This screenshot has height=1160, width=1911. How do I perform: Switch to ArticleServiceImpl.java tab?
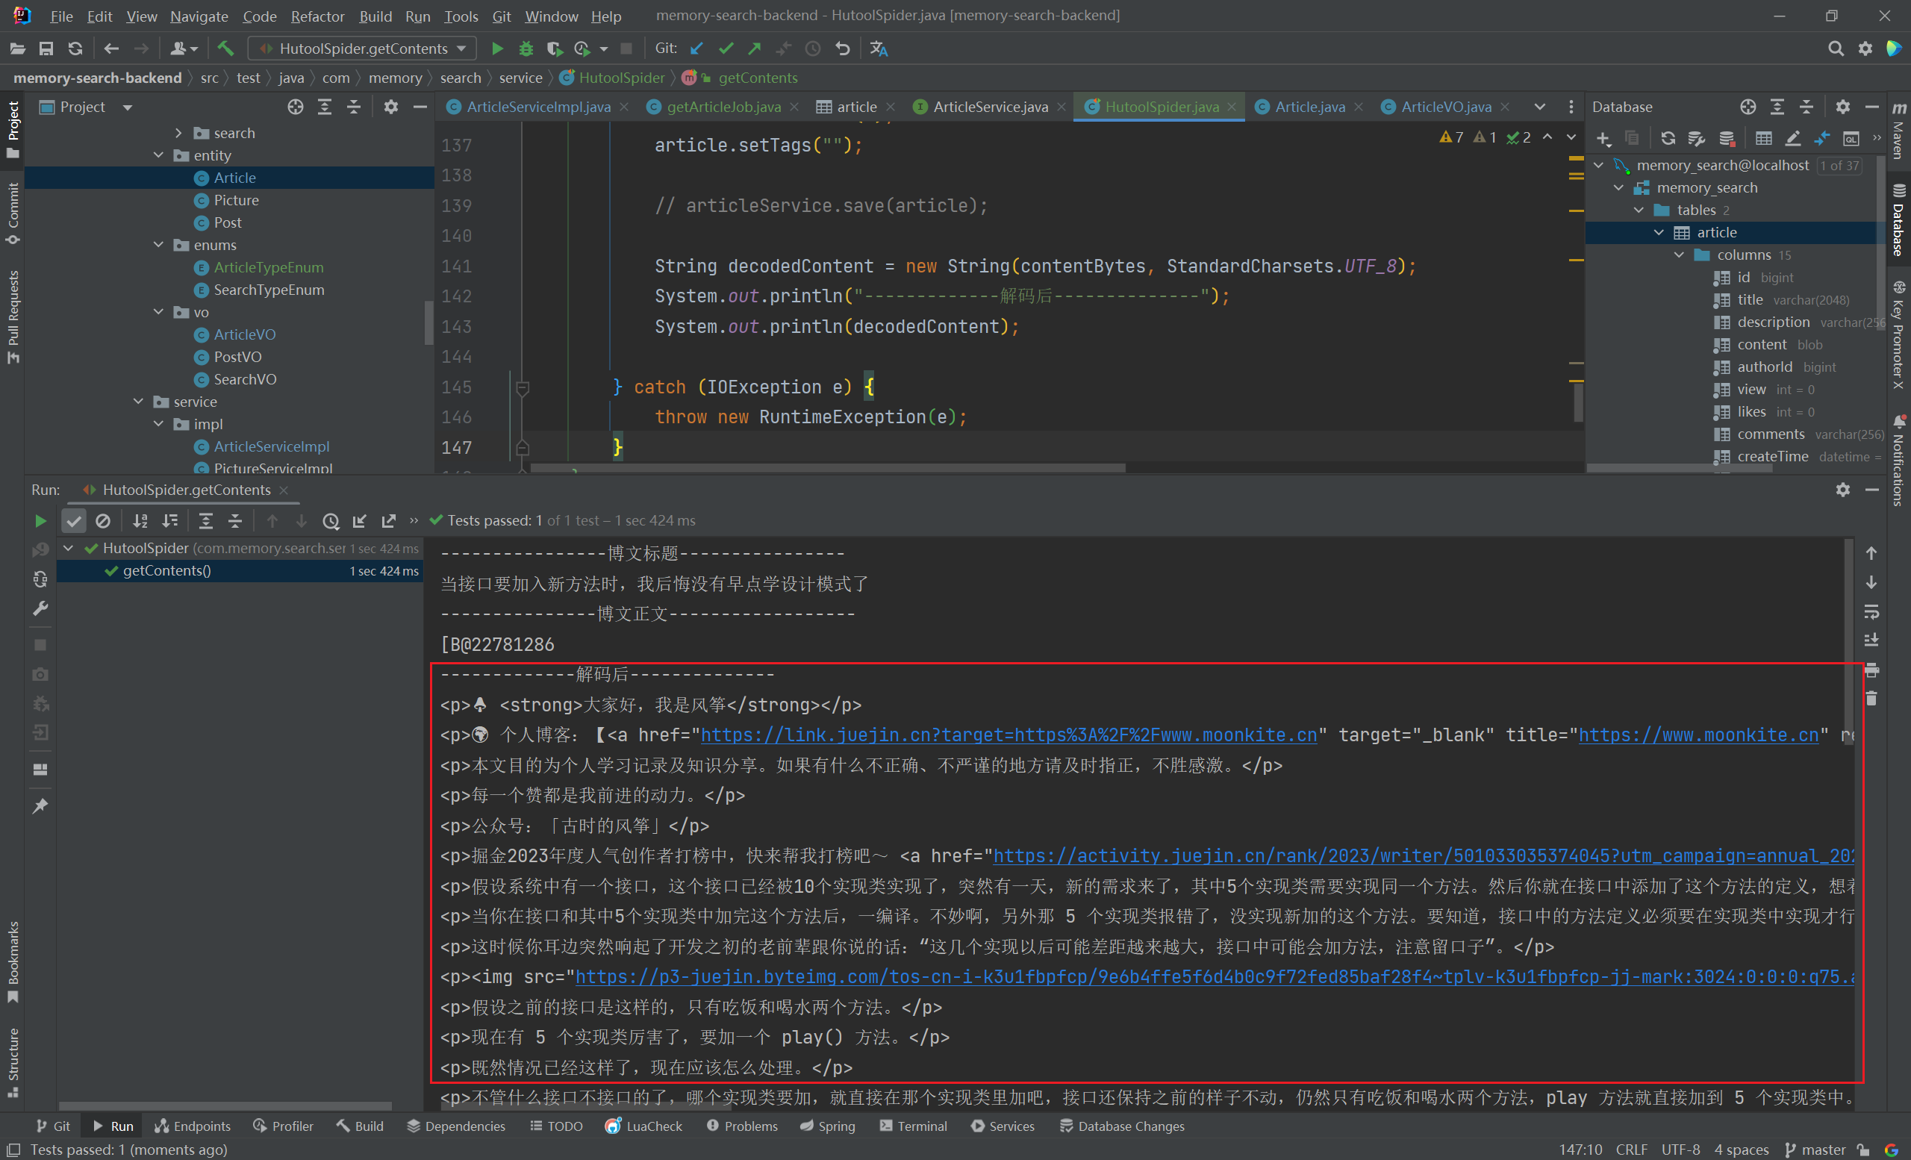tap(538, 107)
